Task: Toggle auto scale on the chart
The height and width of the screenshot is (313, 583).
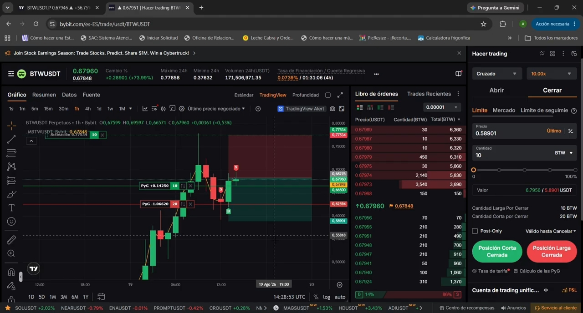Action: pyautogui.click(x=340, y=297)
